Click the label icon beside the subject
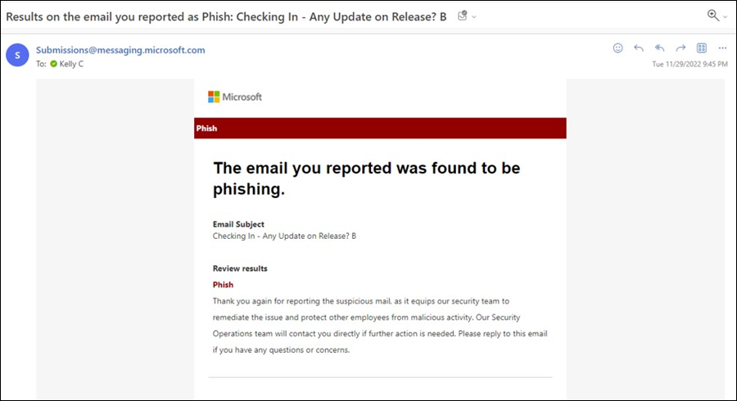The height and width of the screenshot is (401, 737). click(x=462, y=16)
